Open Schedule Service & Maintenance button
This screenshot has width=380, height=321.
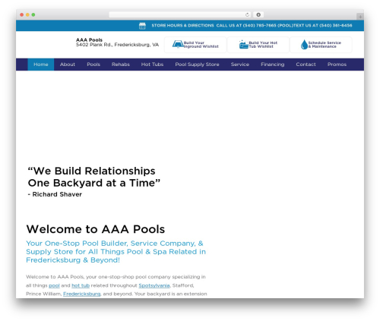tap(321, 45)
